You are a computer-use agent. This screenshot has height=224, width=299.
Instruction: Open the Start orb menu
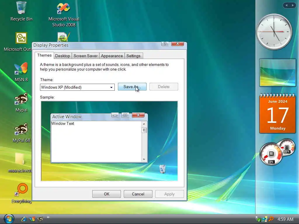click(x=9, y=219)
